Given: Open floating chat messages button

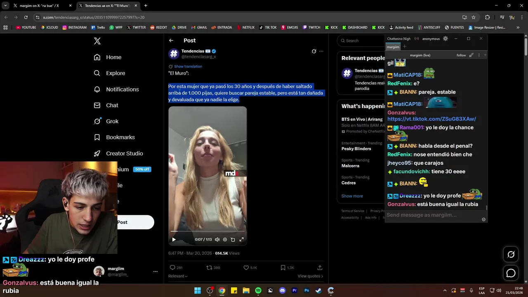Looking at the screenshot, I should (511, 273).
